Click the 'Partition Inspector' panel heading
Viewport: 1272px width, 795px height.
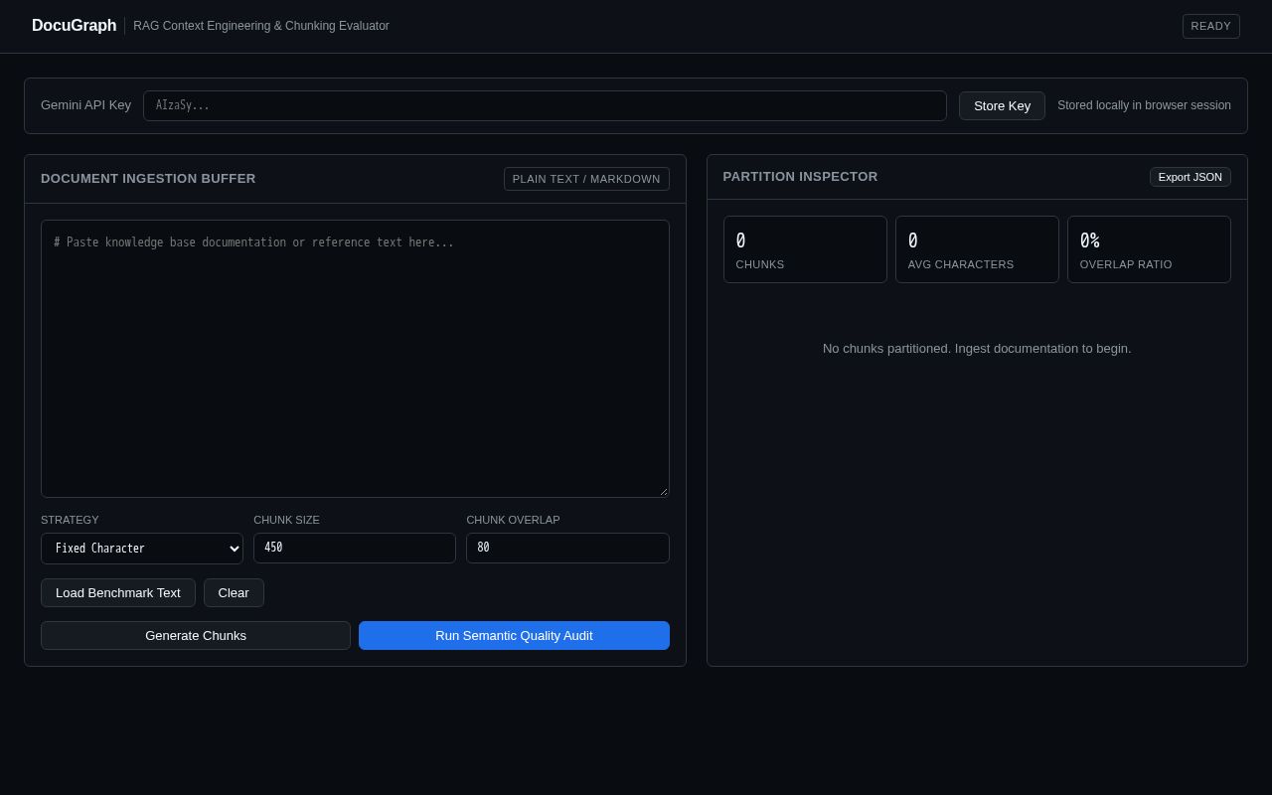[x=801, y=177]
